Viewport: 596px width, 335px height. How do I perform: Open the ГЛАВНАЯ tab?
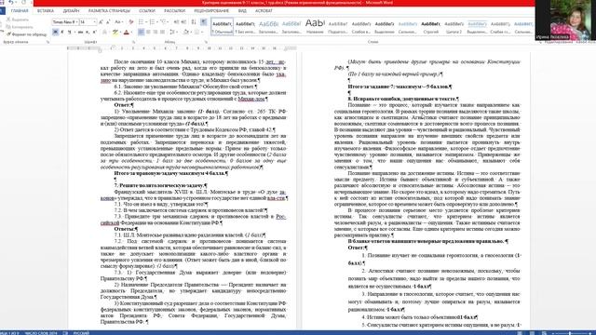(x=20, y=10)
